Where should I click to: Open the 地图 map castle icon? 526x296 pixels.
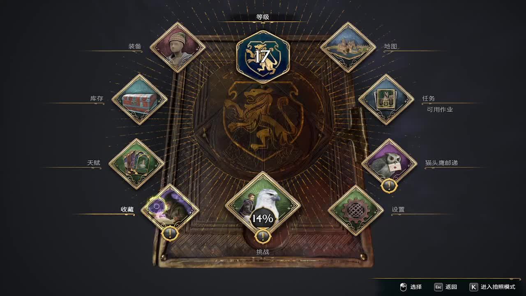(348, 47)
